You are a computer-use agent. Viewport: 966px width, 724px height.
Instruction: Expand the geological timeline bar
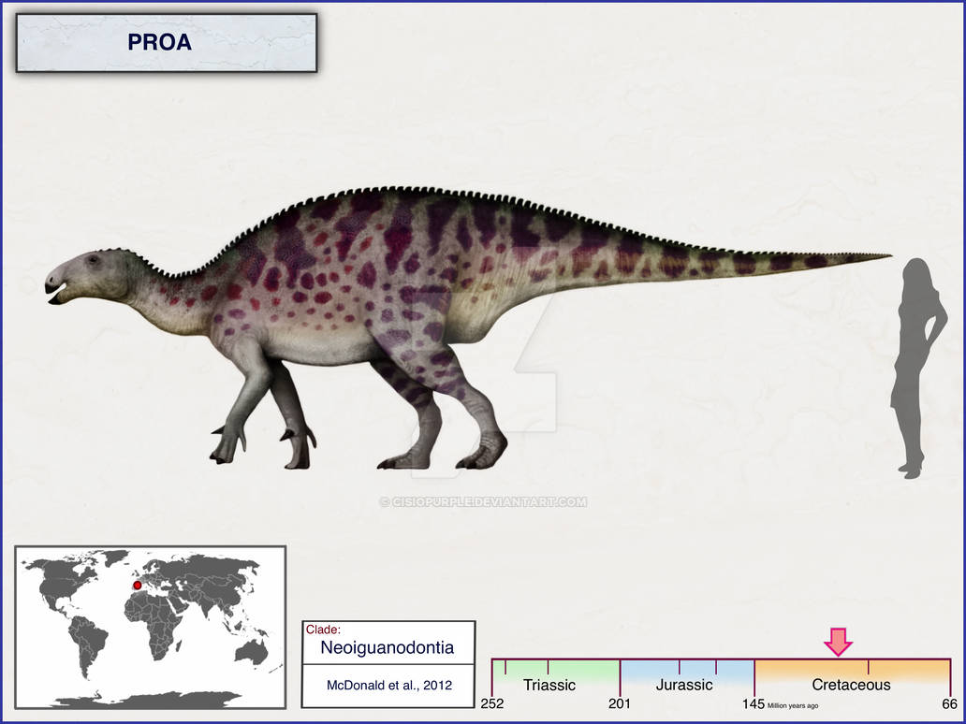pos(721,678)
